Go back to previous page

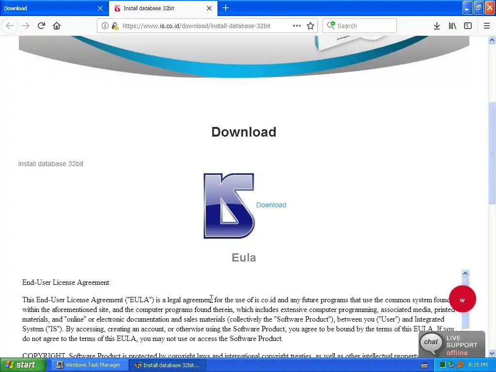(x=10, y=26)
